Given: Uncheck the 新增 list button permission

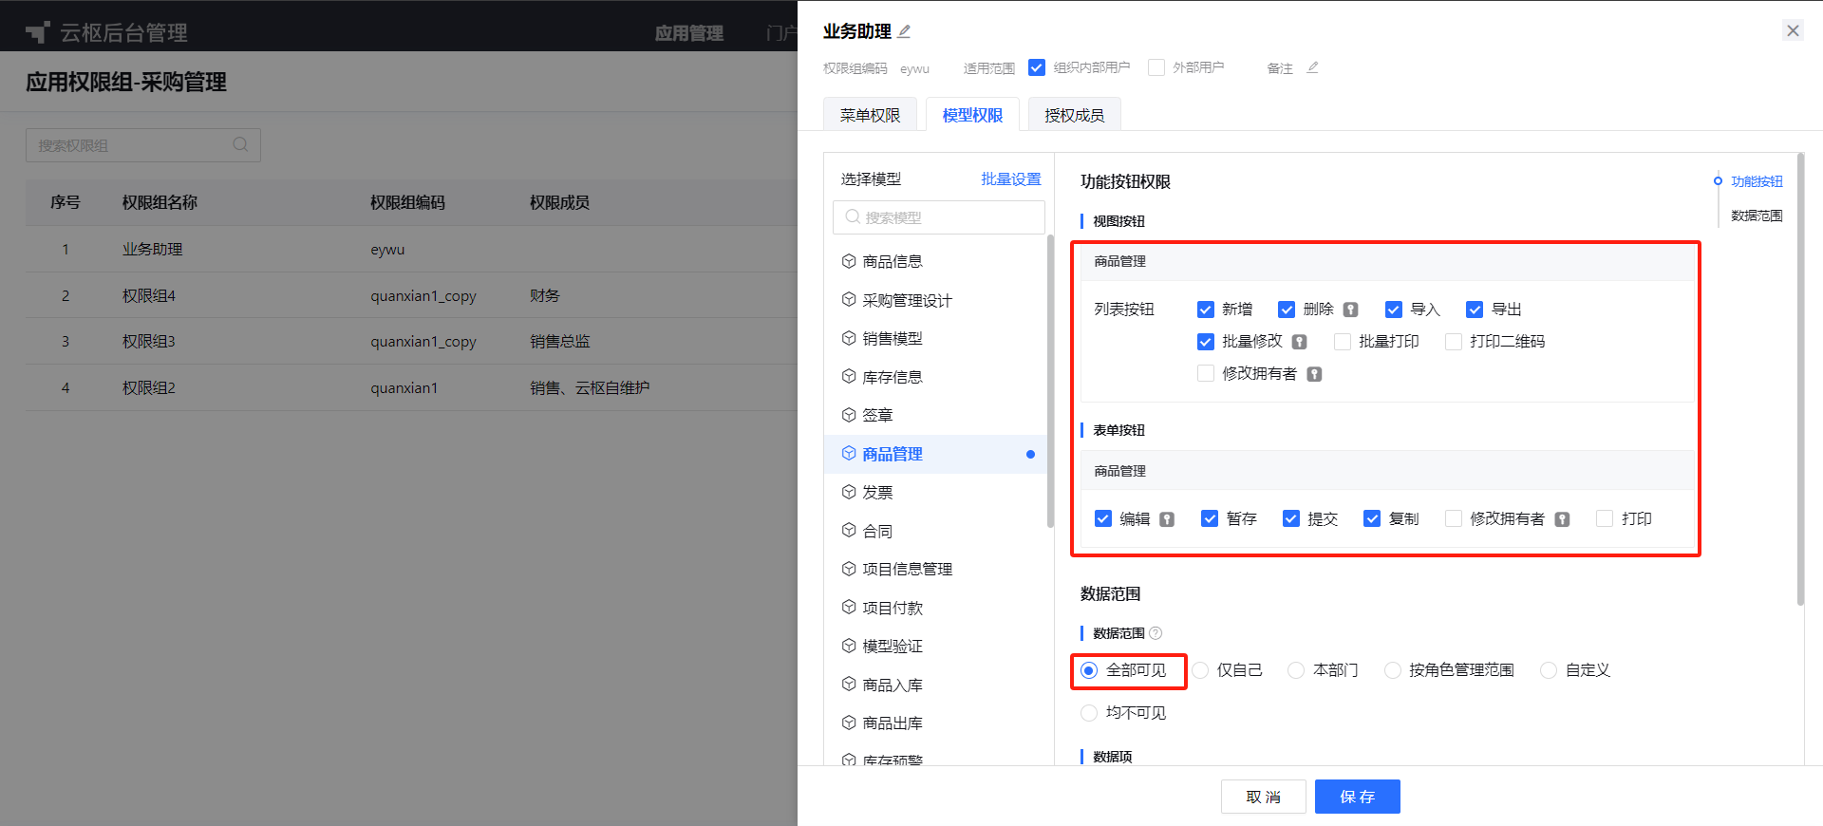Looking at the screenshot, I should 1206,310.
